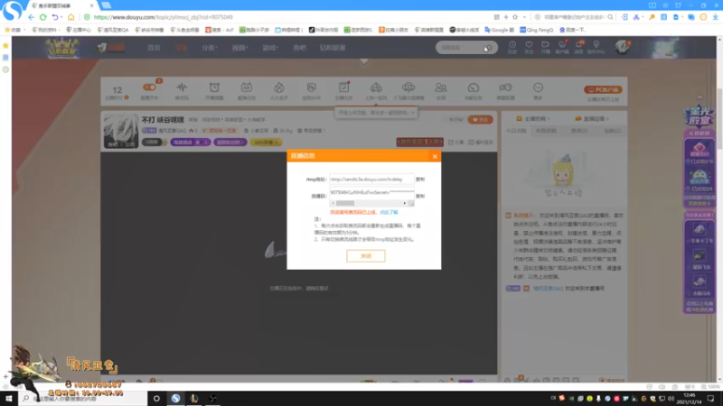Move the stream key horizontal scrollbar thumb
This screenshot has width=723, height=406.
(x=345, y=203)
